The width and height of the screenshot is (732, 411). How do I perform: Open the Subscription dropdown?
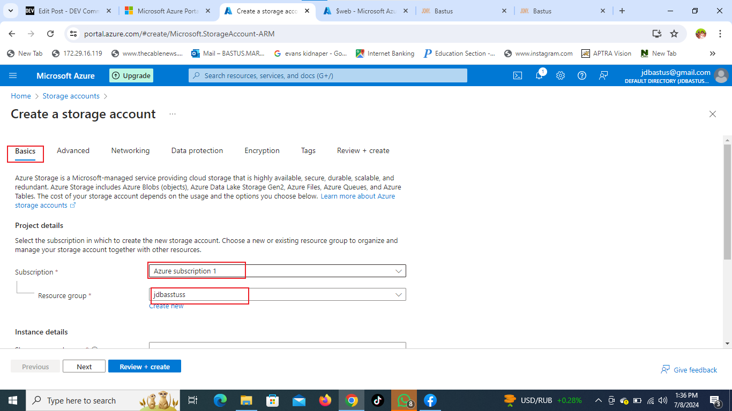[x=278, y=271]
